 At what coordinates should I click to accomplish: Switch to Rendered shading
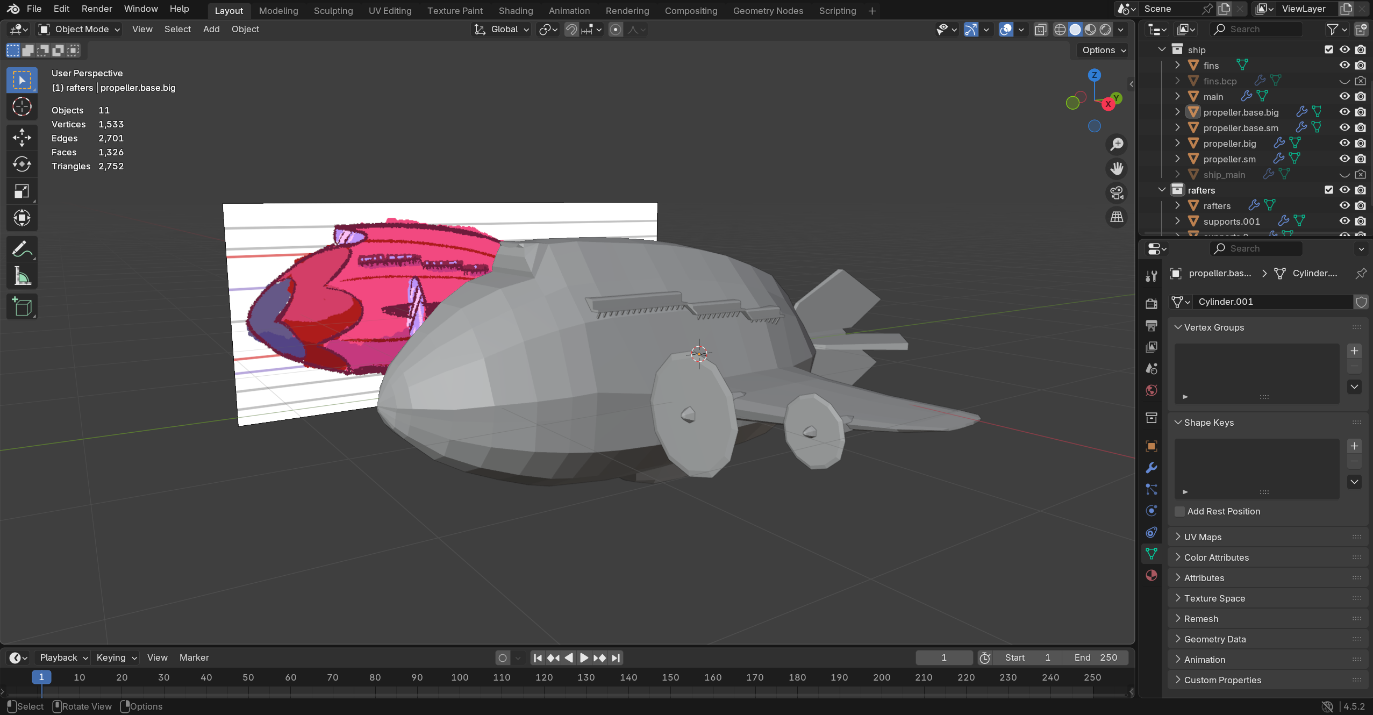1105,30
